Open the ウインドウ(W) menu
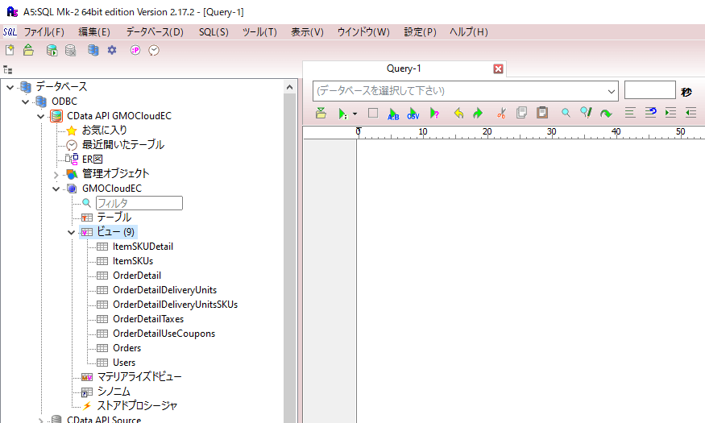 pyautogui.click(x=363, y=32)
